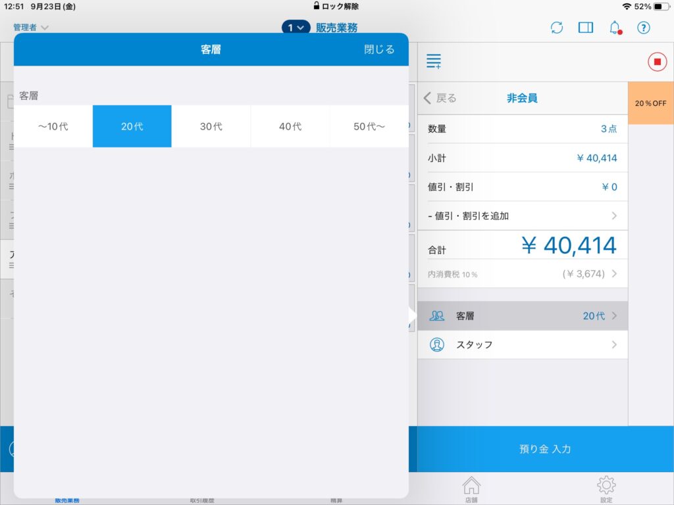Viewport: 674px width, 505px height.
Task: Open the split panel view icon
Action: [x=585, y=28]
